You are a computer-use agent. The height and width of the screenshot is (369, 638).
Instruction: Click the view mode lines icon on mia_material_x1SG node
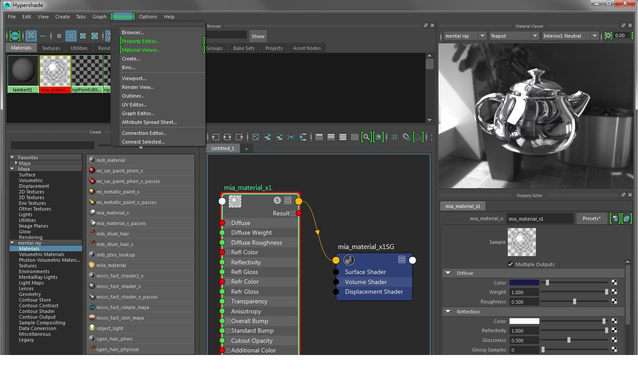point(402,260)
